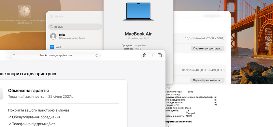The width and height of the screenshot is (273, 127).
Task: Click the 'Apple M4' processor value
Action: (140, 45)
